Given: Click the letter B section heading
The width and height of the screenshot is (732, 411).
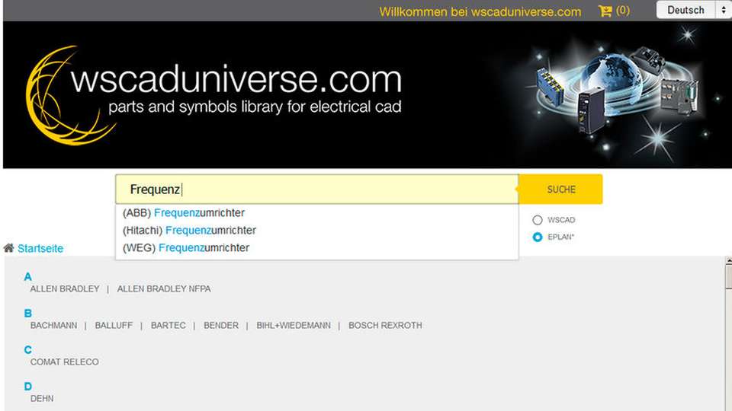Looking at the screenshot, I should click(x=28, y=313).
